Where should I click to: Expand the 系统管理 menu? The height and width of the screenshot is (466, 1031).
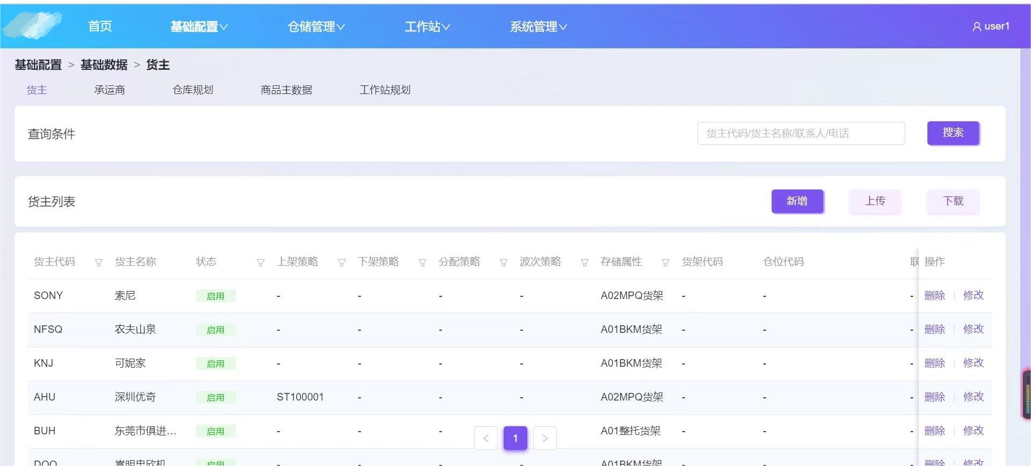click(x=539, y=26)
